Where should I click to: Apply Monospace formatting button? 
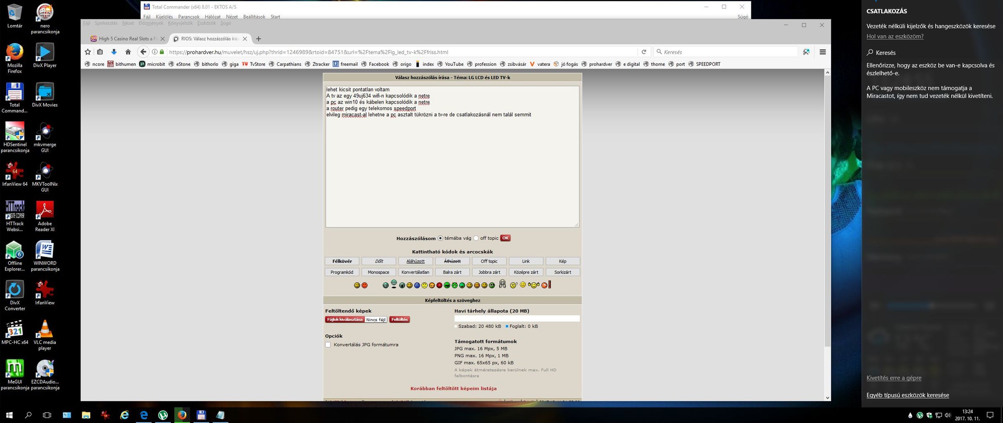[379, 272]
